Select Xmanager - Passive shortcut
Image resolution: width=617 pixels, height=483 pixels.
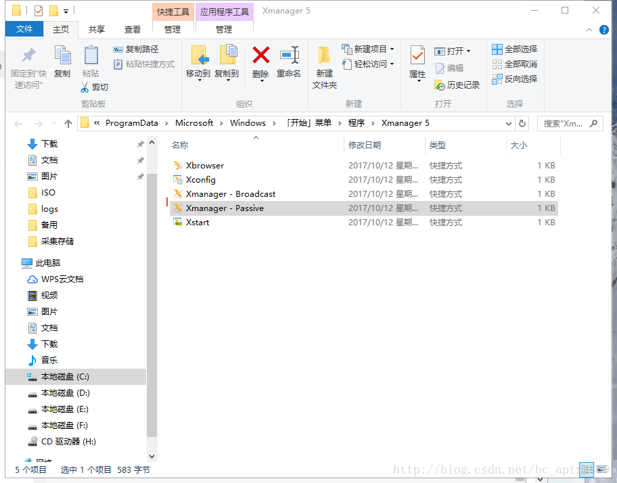click(x=363, y=208)
